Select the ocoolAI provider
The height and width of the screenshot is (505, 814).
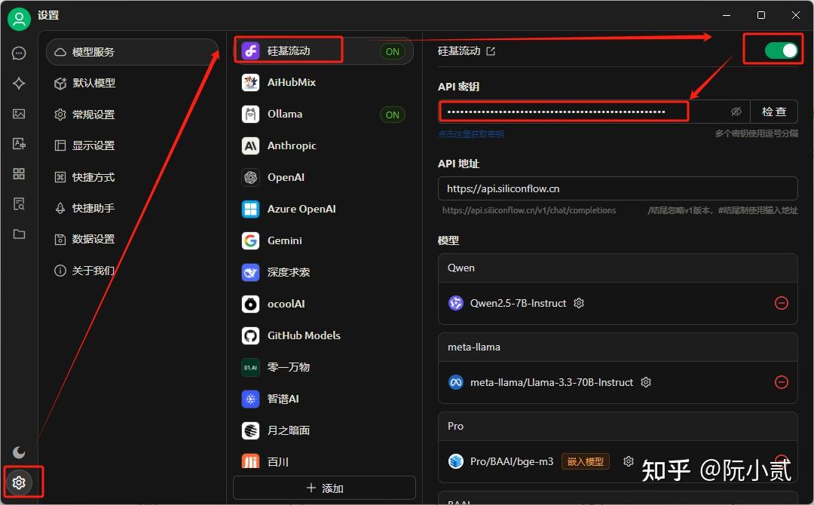[x=323, y=305]
